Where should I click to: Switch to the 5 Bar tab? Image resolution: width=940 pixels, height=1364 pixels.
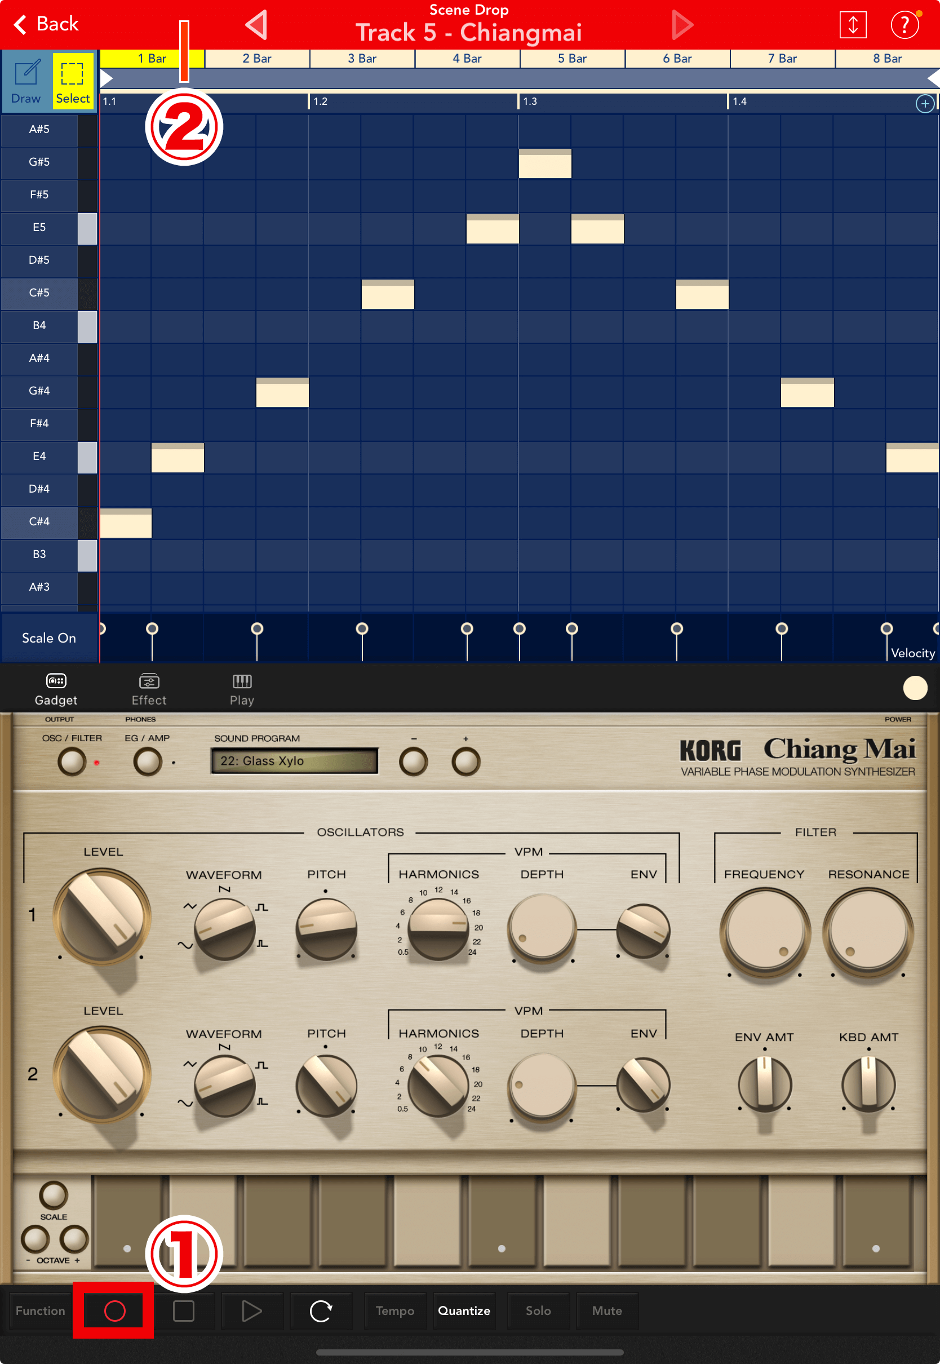[x=572, y=58]
